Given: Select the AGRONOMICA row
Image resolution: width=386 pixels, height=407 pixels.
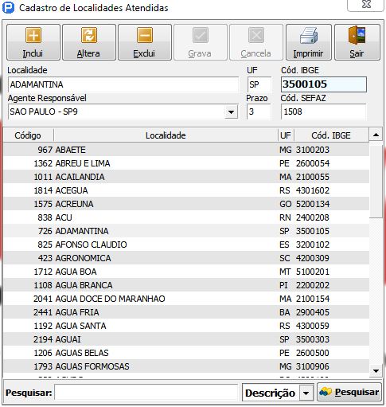Looking at the screenshot, I should 186,258.
